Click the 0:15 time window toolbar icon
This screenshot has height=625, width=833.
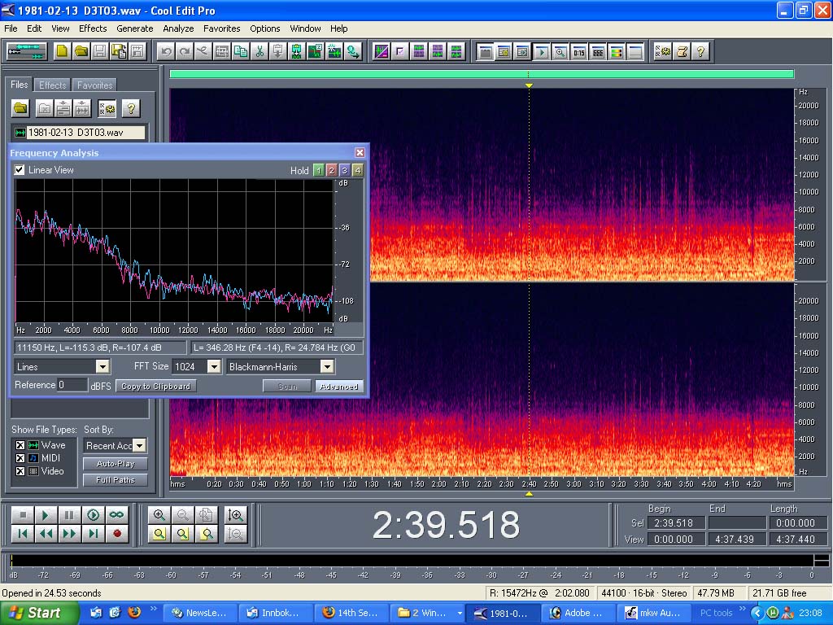click(x=578, y=52)
